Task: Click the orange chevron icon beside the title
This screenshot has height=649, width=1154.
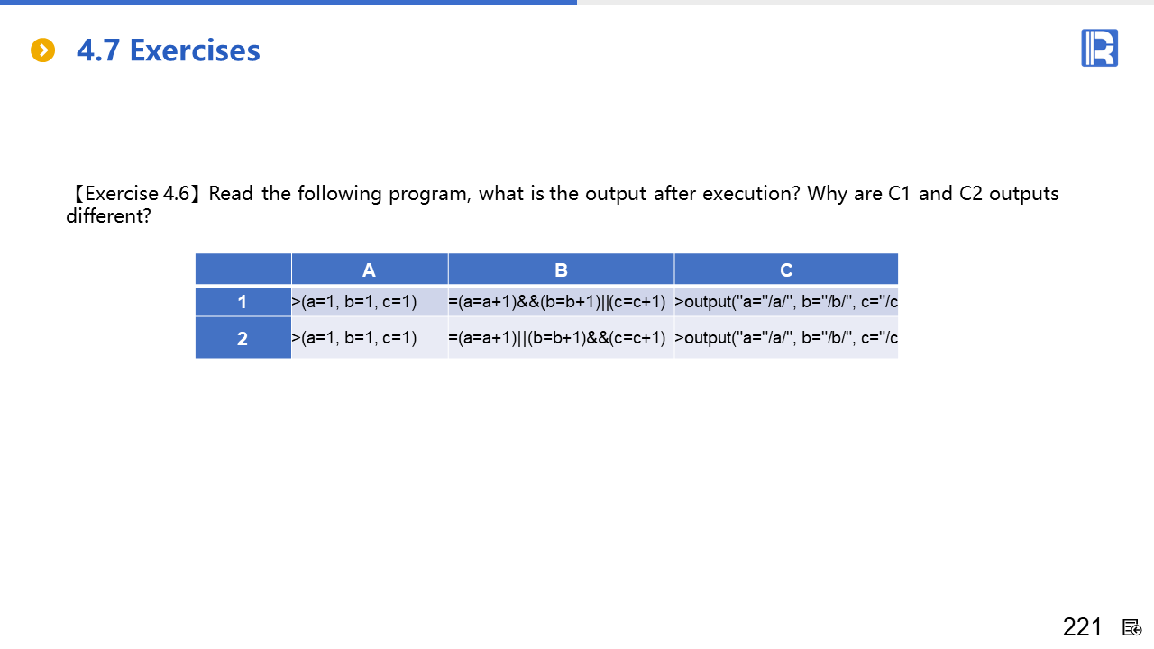Action: point(43,50)
